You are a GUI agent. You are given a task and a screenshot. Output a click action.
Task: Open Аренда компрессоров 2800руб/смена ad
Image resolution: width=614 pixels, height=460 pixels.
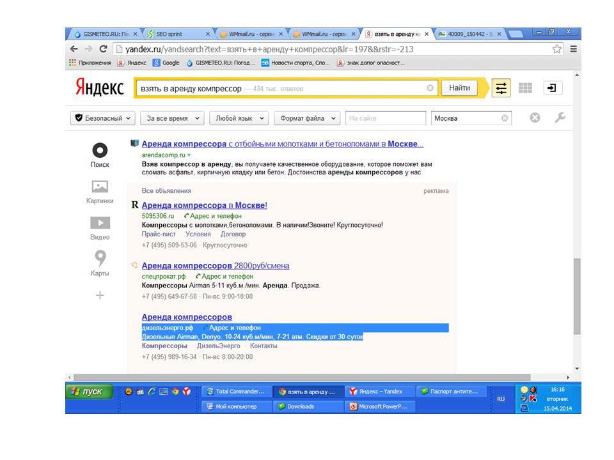tap(216, 266)
